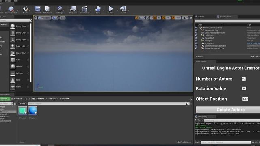Click the surface snapping icon in viewport
The image size is (260, 146).
(x=152, y=18)
